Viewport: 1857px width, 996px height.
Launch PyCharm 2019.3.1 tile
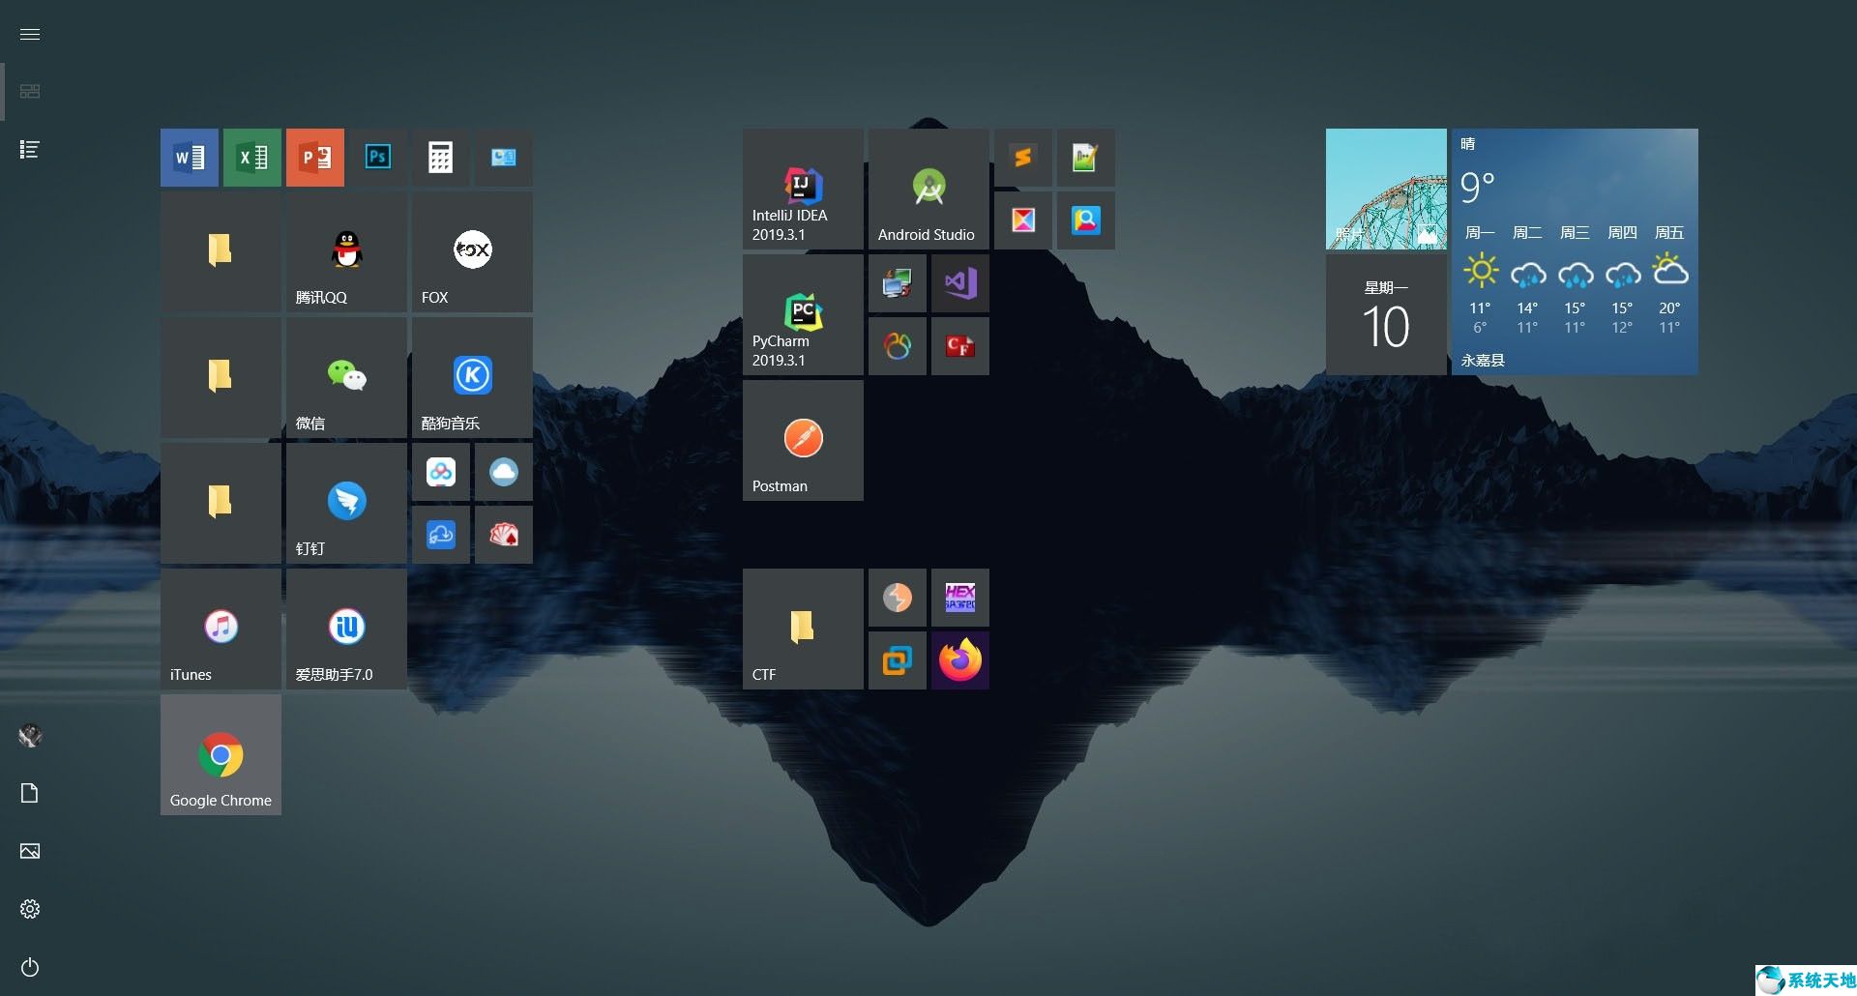803,314
